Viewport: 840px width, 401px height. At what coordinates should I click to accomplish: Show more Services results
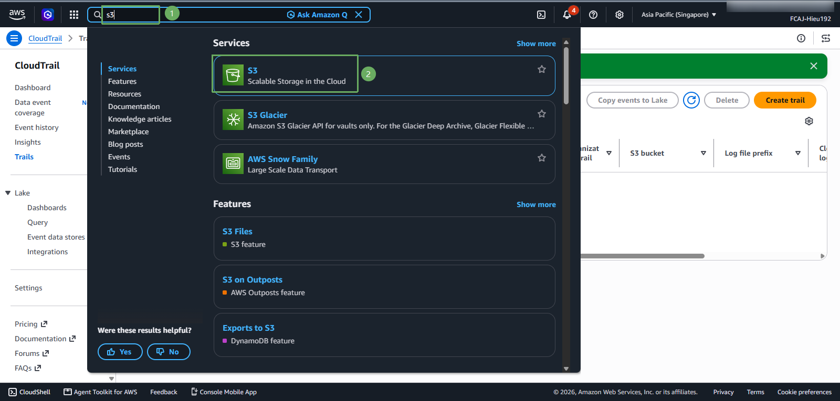(x=536, y=44)
